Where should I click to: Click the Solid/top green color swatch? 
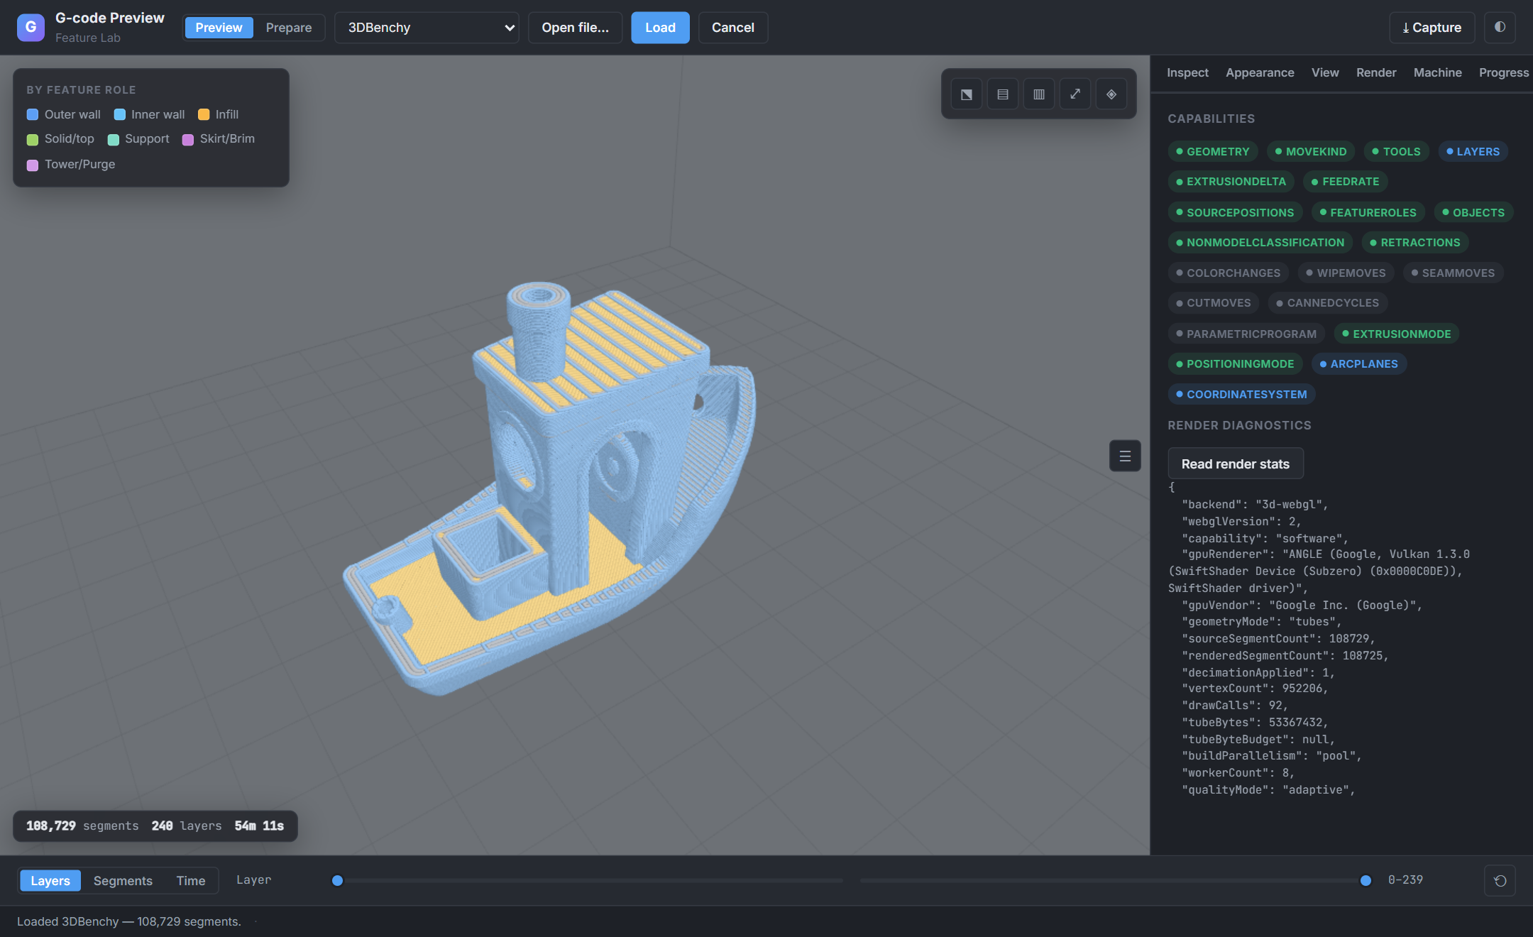coord(32,139)
